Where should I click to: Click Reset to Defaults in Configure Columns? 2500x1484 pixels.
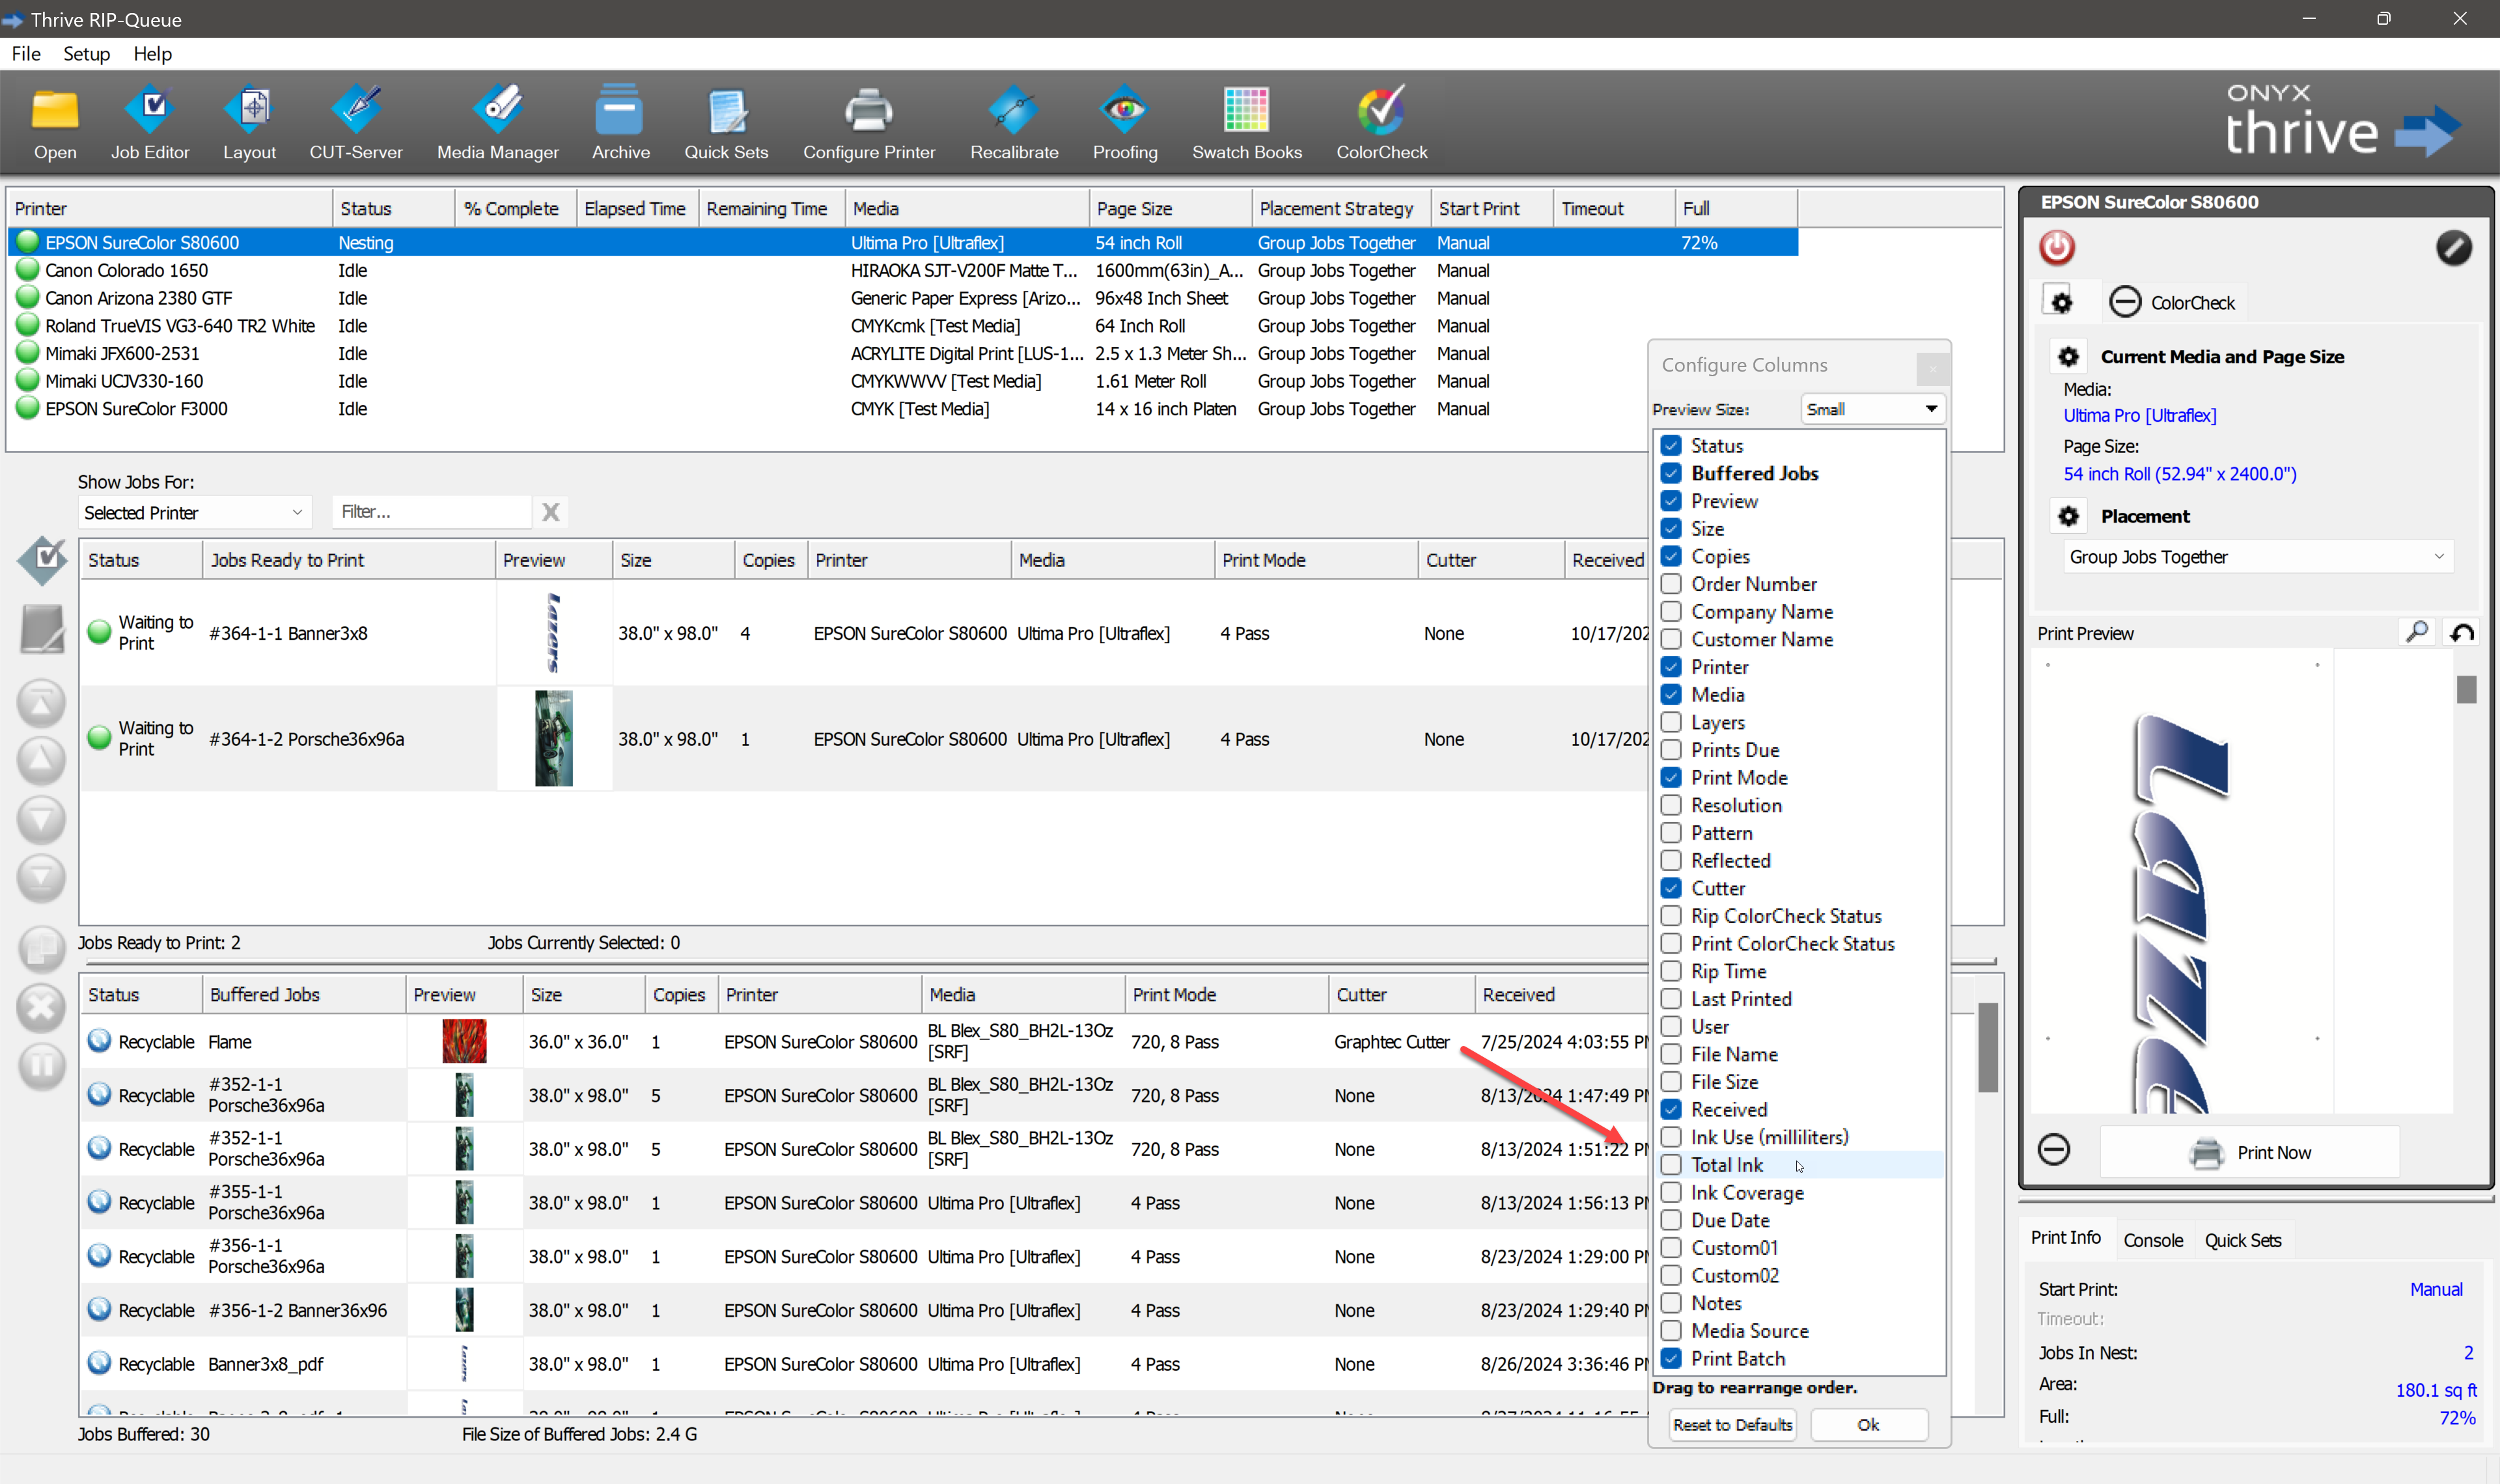pos(1732,1425)
